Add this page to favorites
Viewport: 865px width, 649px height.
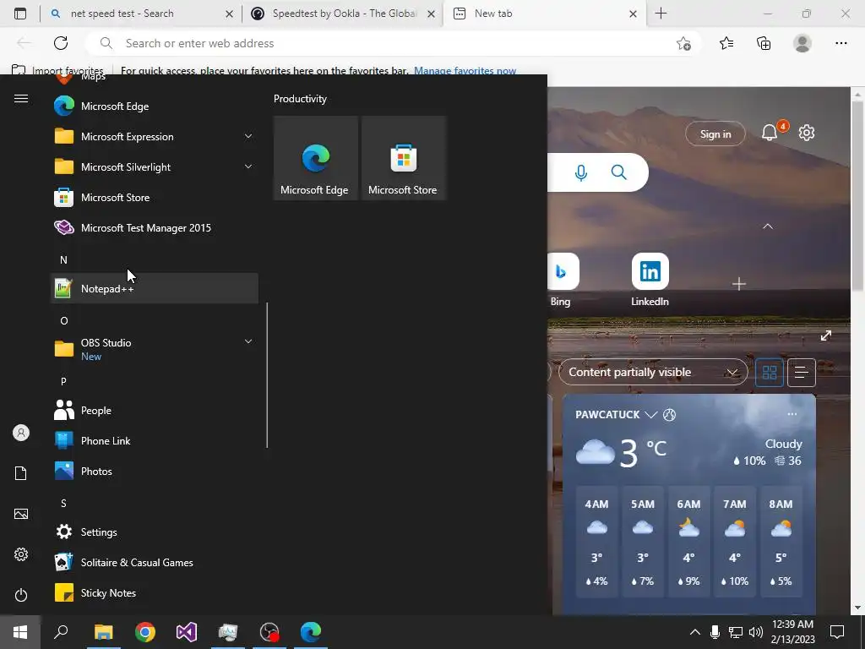pos(683,43)
